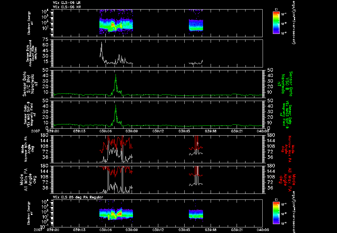Select the green "Sensor Data VSO B Nanotesla" axis label

point(285,84)
